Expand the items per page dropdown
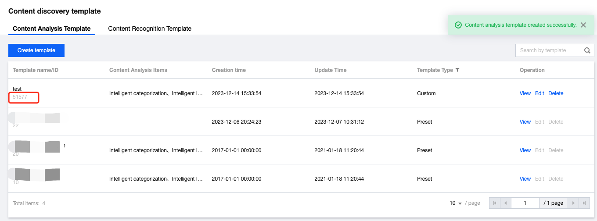This screenshot has height=221, width=597. click(x=456, y=203)
